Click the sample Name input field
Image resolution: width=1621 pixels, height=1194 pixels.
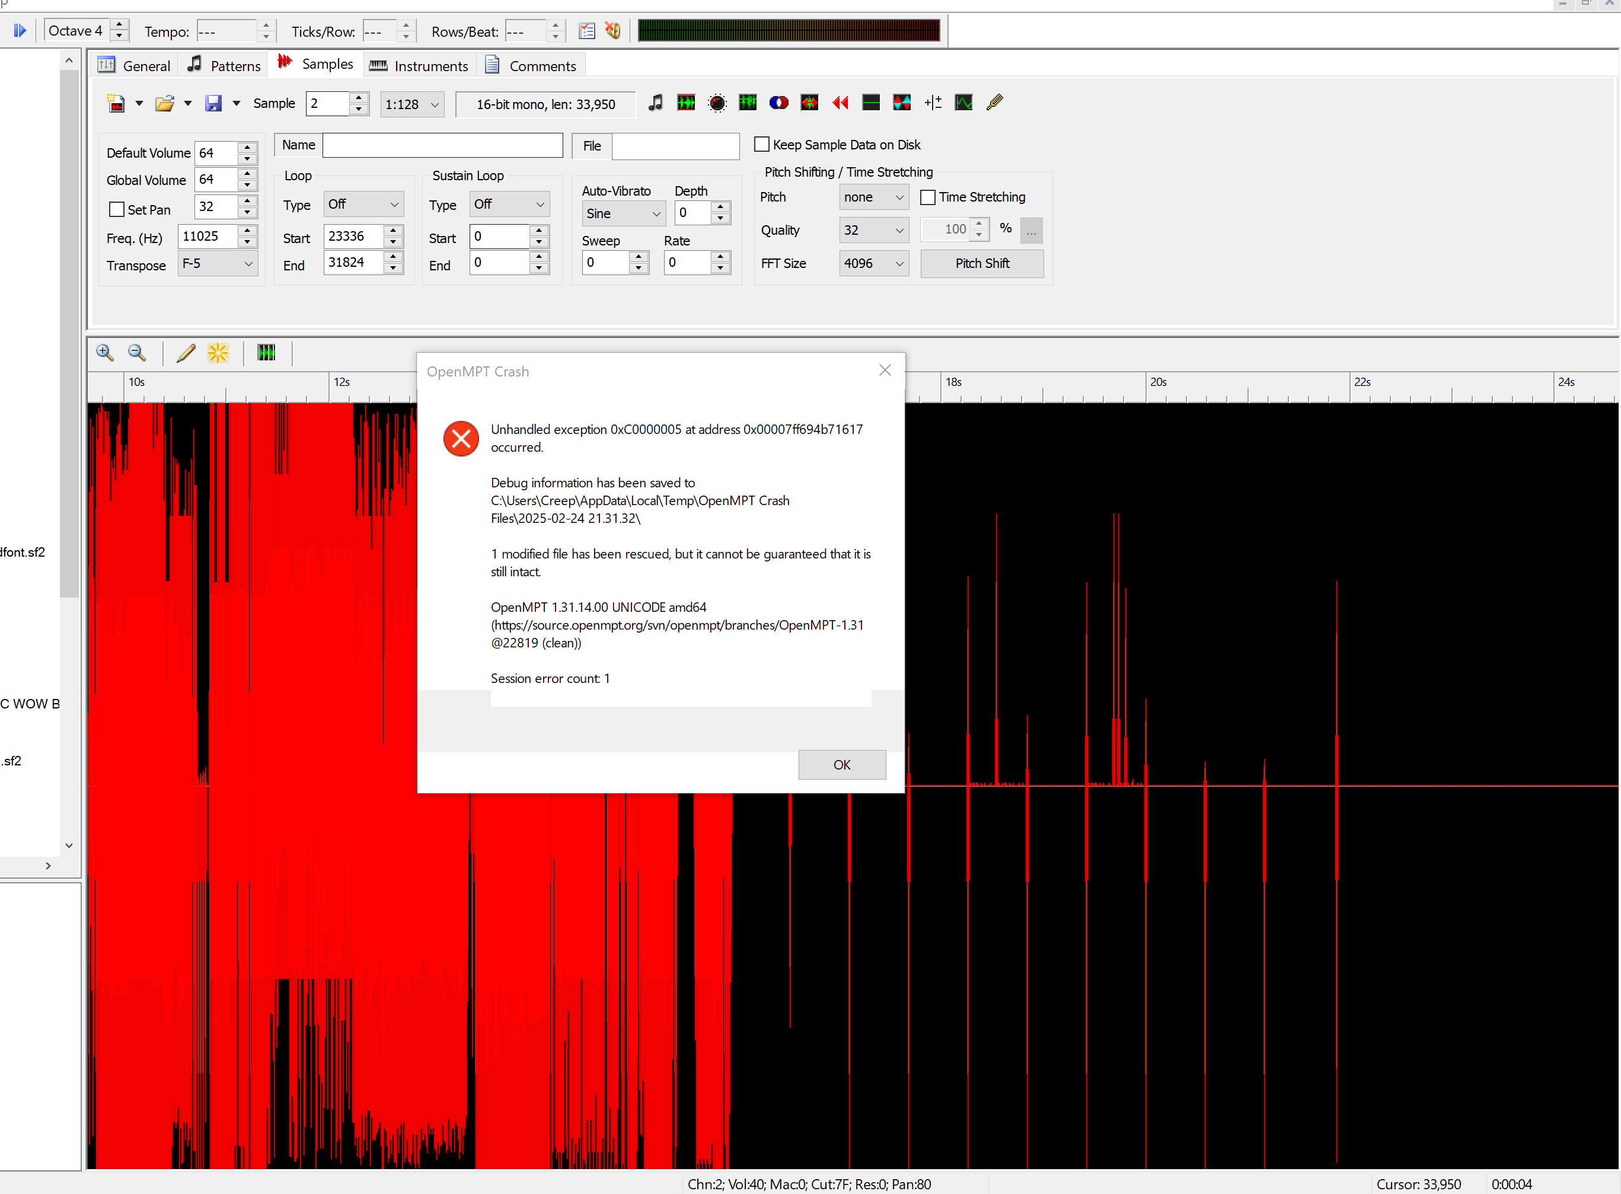[442, 145]
